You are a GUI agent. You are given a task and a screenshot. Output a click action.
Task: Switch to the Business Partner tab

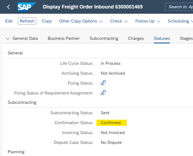pos(64,38)
